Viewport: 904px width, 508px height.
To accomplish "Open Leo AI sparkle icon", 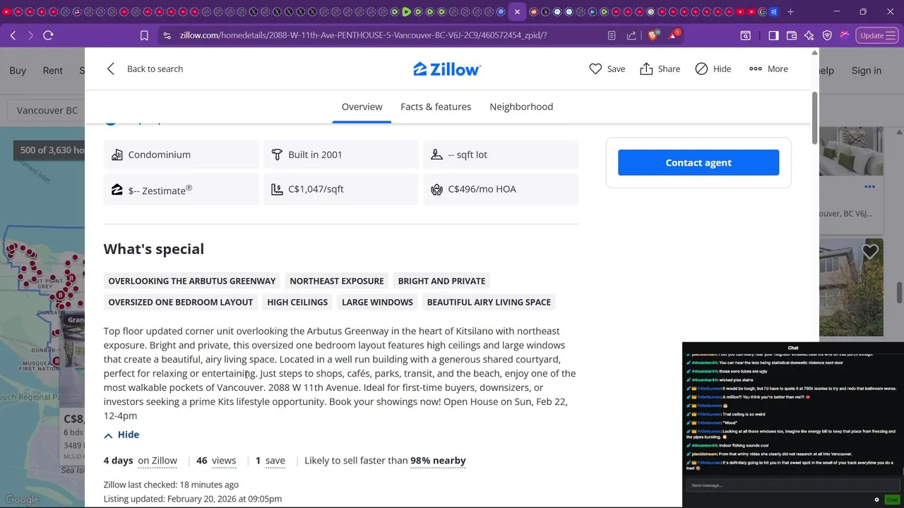I will [809, 35].
